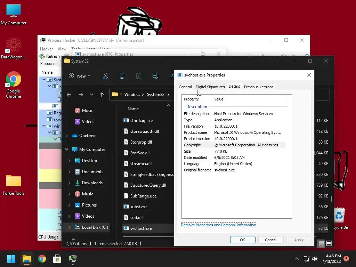This screenshot has width=356, height=267.
Task: Click OK in svchost.exe Properties
Action: 242,240
